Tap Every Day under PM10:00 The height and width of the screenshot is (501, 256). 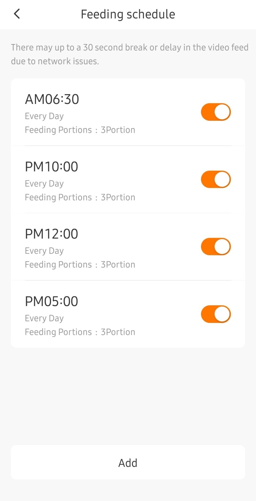pos(44,184)
